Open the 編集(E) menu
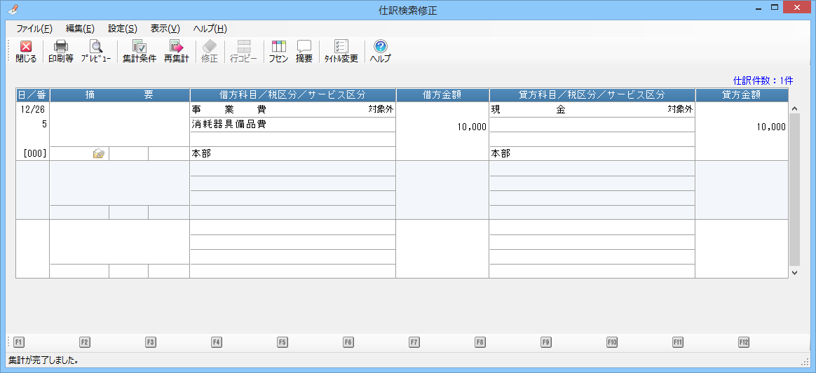Viewport: 816px width, 373px height. pos(80,29)
